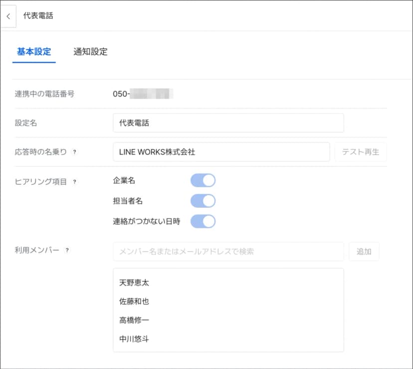Focus the 設定名 input field
Image resolution: width=413 pixels, height=369 pixels.
pyautogui.click(x=228, y=123)
